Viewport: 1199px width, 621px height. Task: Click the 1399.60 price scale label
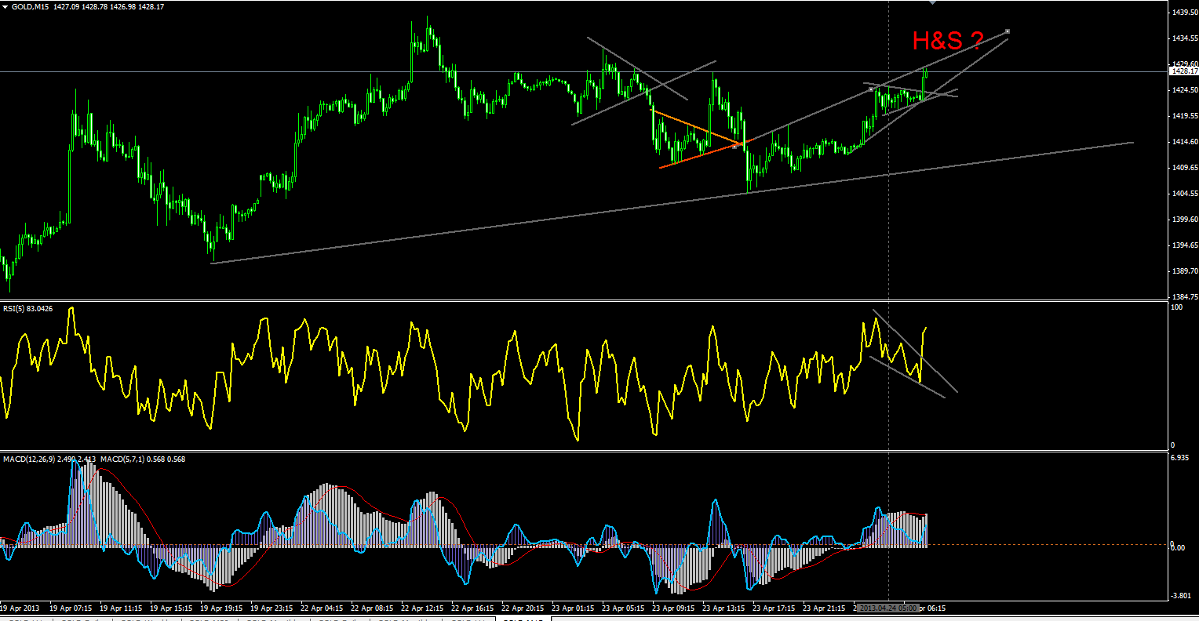(x=1185, y=220)
